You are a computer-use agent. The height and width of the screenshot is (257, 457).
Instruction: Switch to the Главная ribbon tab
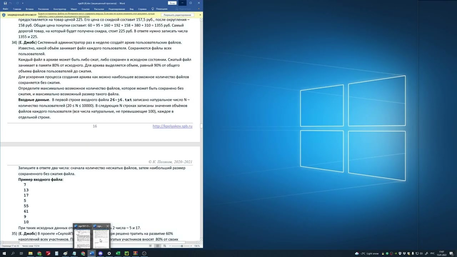point(17,9)
